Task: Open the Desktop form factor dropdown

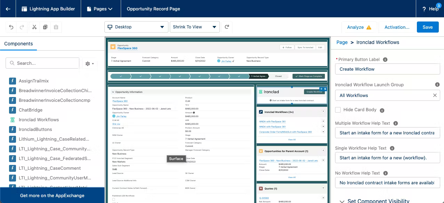Action: 136,27
